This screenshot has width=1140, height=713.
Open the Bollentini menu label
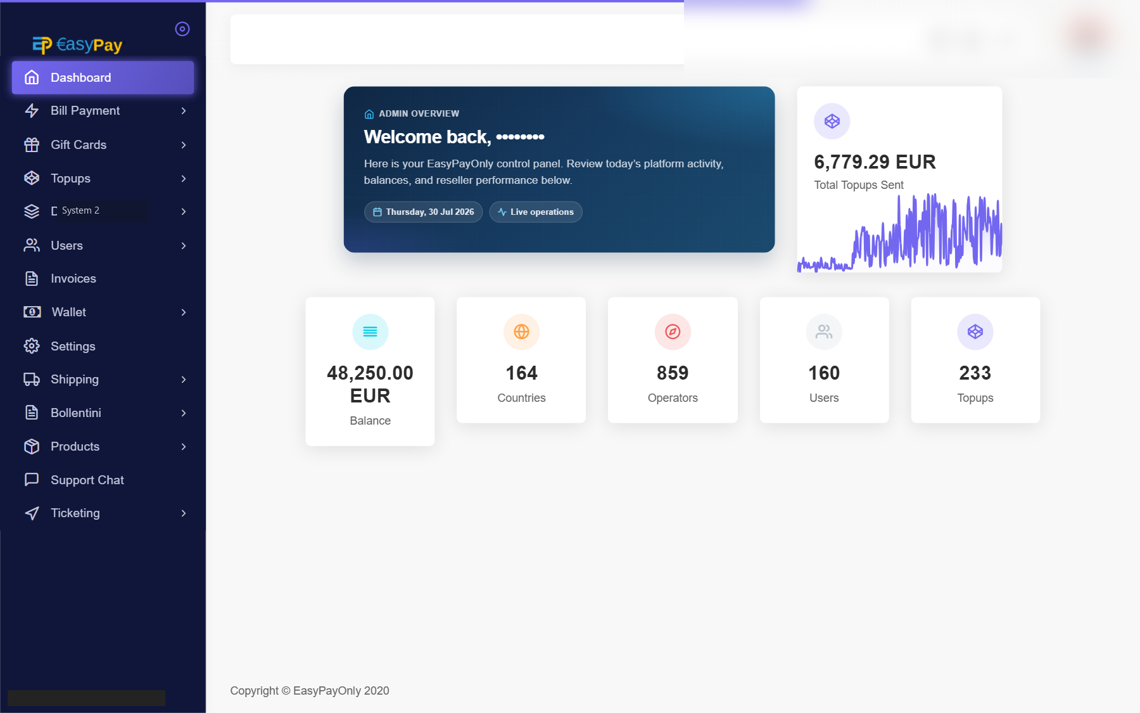click(76, 413)
